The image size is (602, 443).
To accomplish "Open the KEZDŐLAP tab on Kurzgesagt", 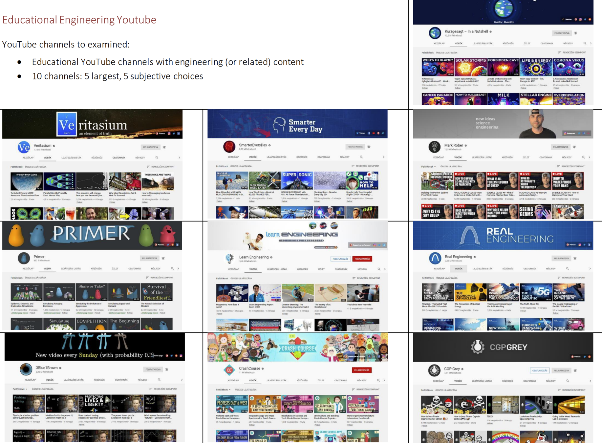I will [x=439, y=43].
